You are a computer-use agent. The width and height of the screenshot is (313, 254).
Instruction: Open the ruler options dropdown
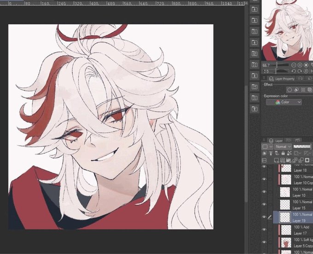point(307,153)
